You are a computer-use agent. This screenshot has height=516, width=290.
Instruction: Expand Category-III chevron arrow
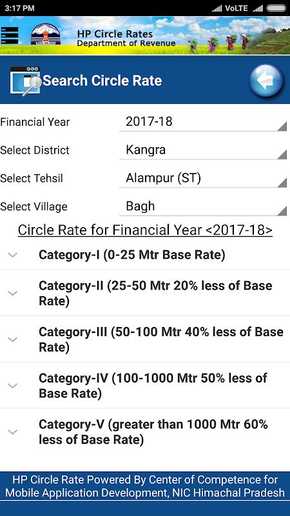(12, 339)
